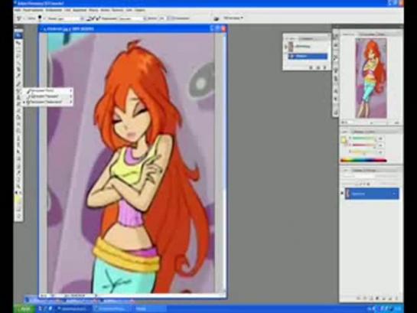The height and width of the screenshot is (313, 417).
Task: Click the Change Screen Mode icon in the toolbox
Action: tap(18, 217)
